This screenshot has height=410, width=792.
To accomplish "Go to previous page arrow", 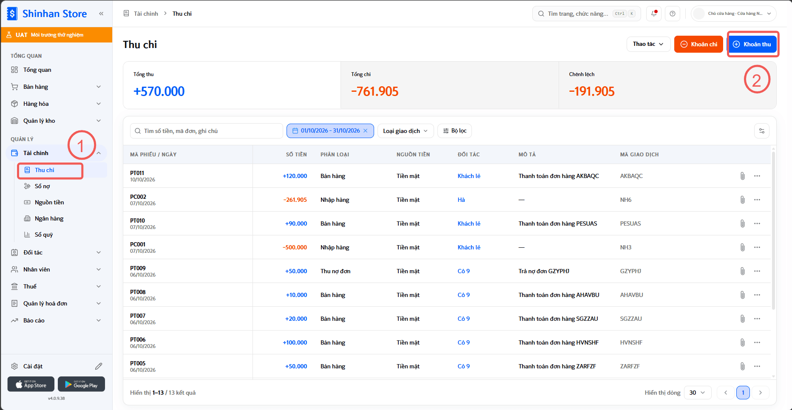I will pyautogui.click(x=726, y=393).
